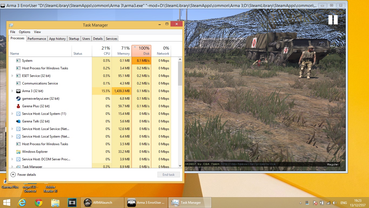Click the End task button
The image size is (369, 208).
169,175
